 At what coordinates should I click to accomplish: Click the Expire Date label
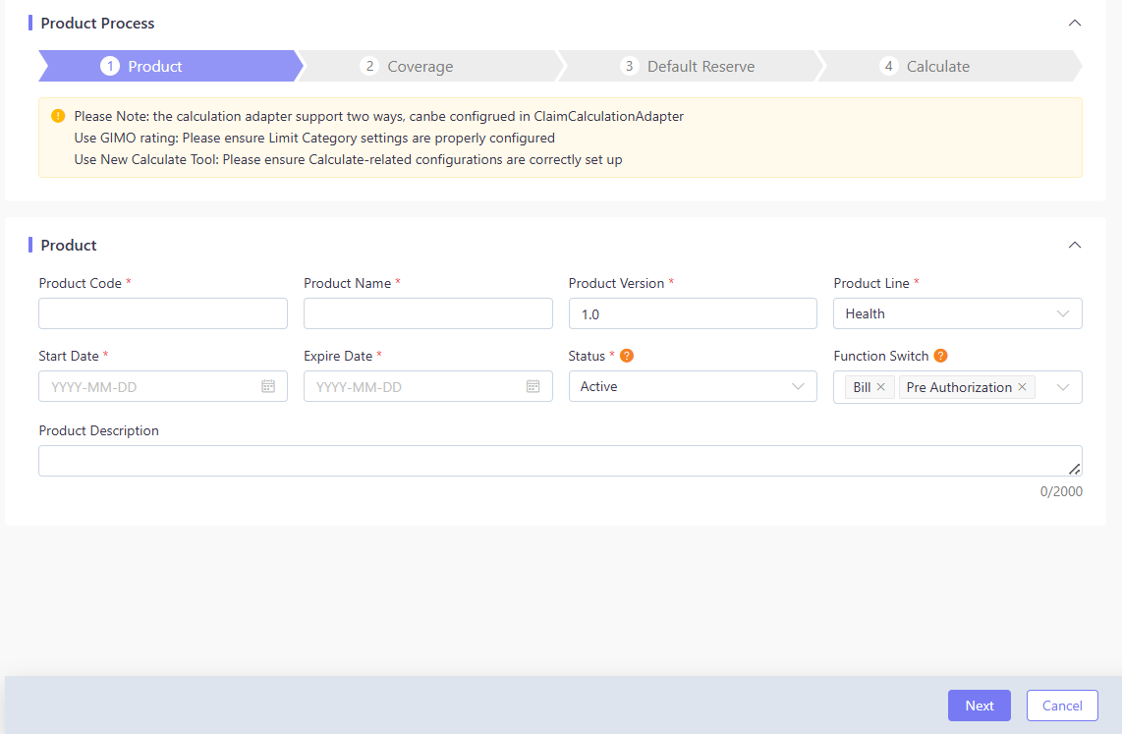[x=338, y=356]
